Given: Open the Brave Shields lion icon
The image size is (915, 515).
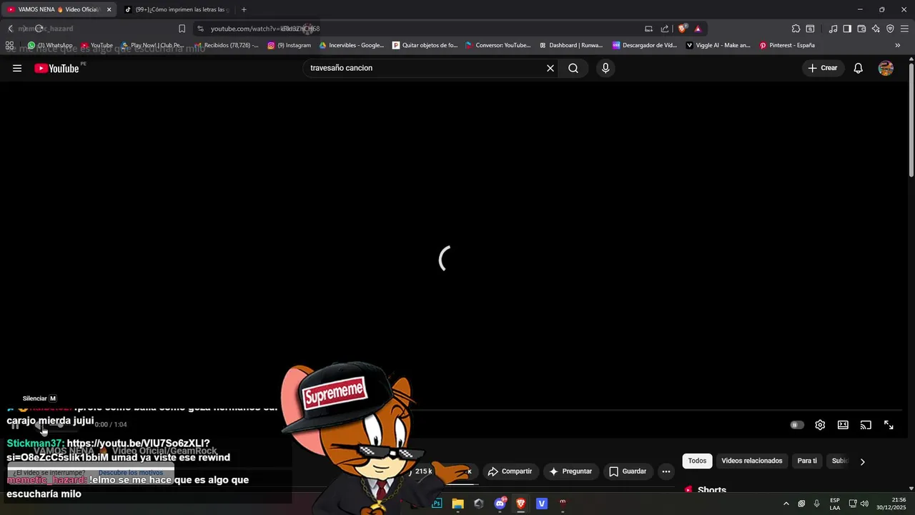Looking at the screenshot, I should 683,29.
